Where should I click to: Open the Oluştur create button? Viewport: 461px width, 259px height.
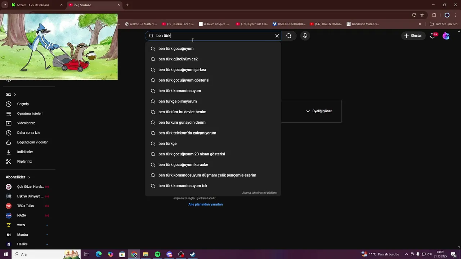pos(413,36)
